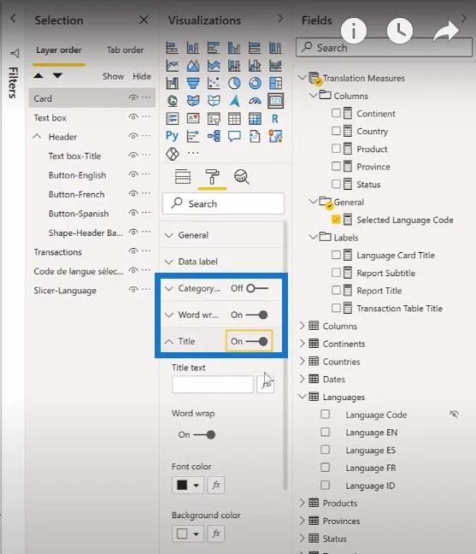Check the Report Title measure checkbox
Screen dimensions: 476x554
pos(336,291)
